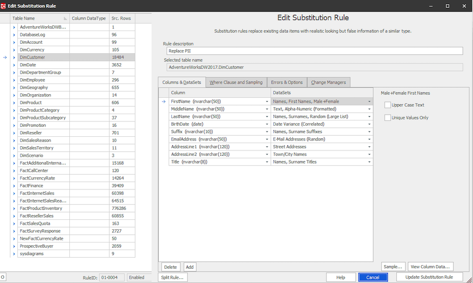Expand the FactFinance table node
Image resolution: width=473 pixels, height=283 pixels.
tap(14, 186)
